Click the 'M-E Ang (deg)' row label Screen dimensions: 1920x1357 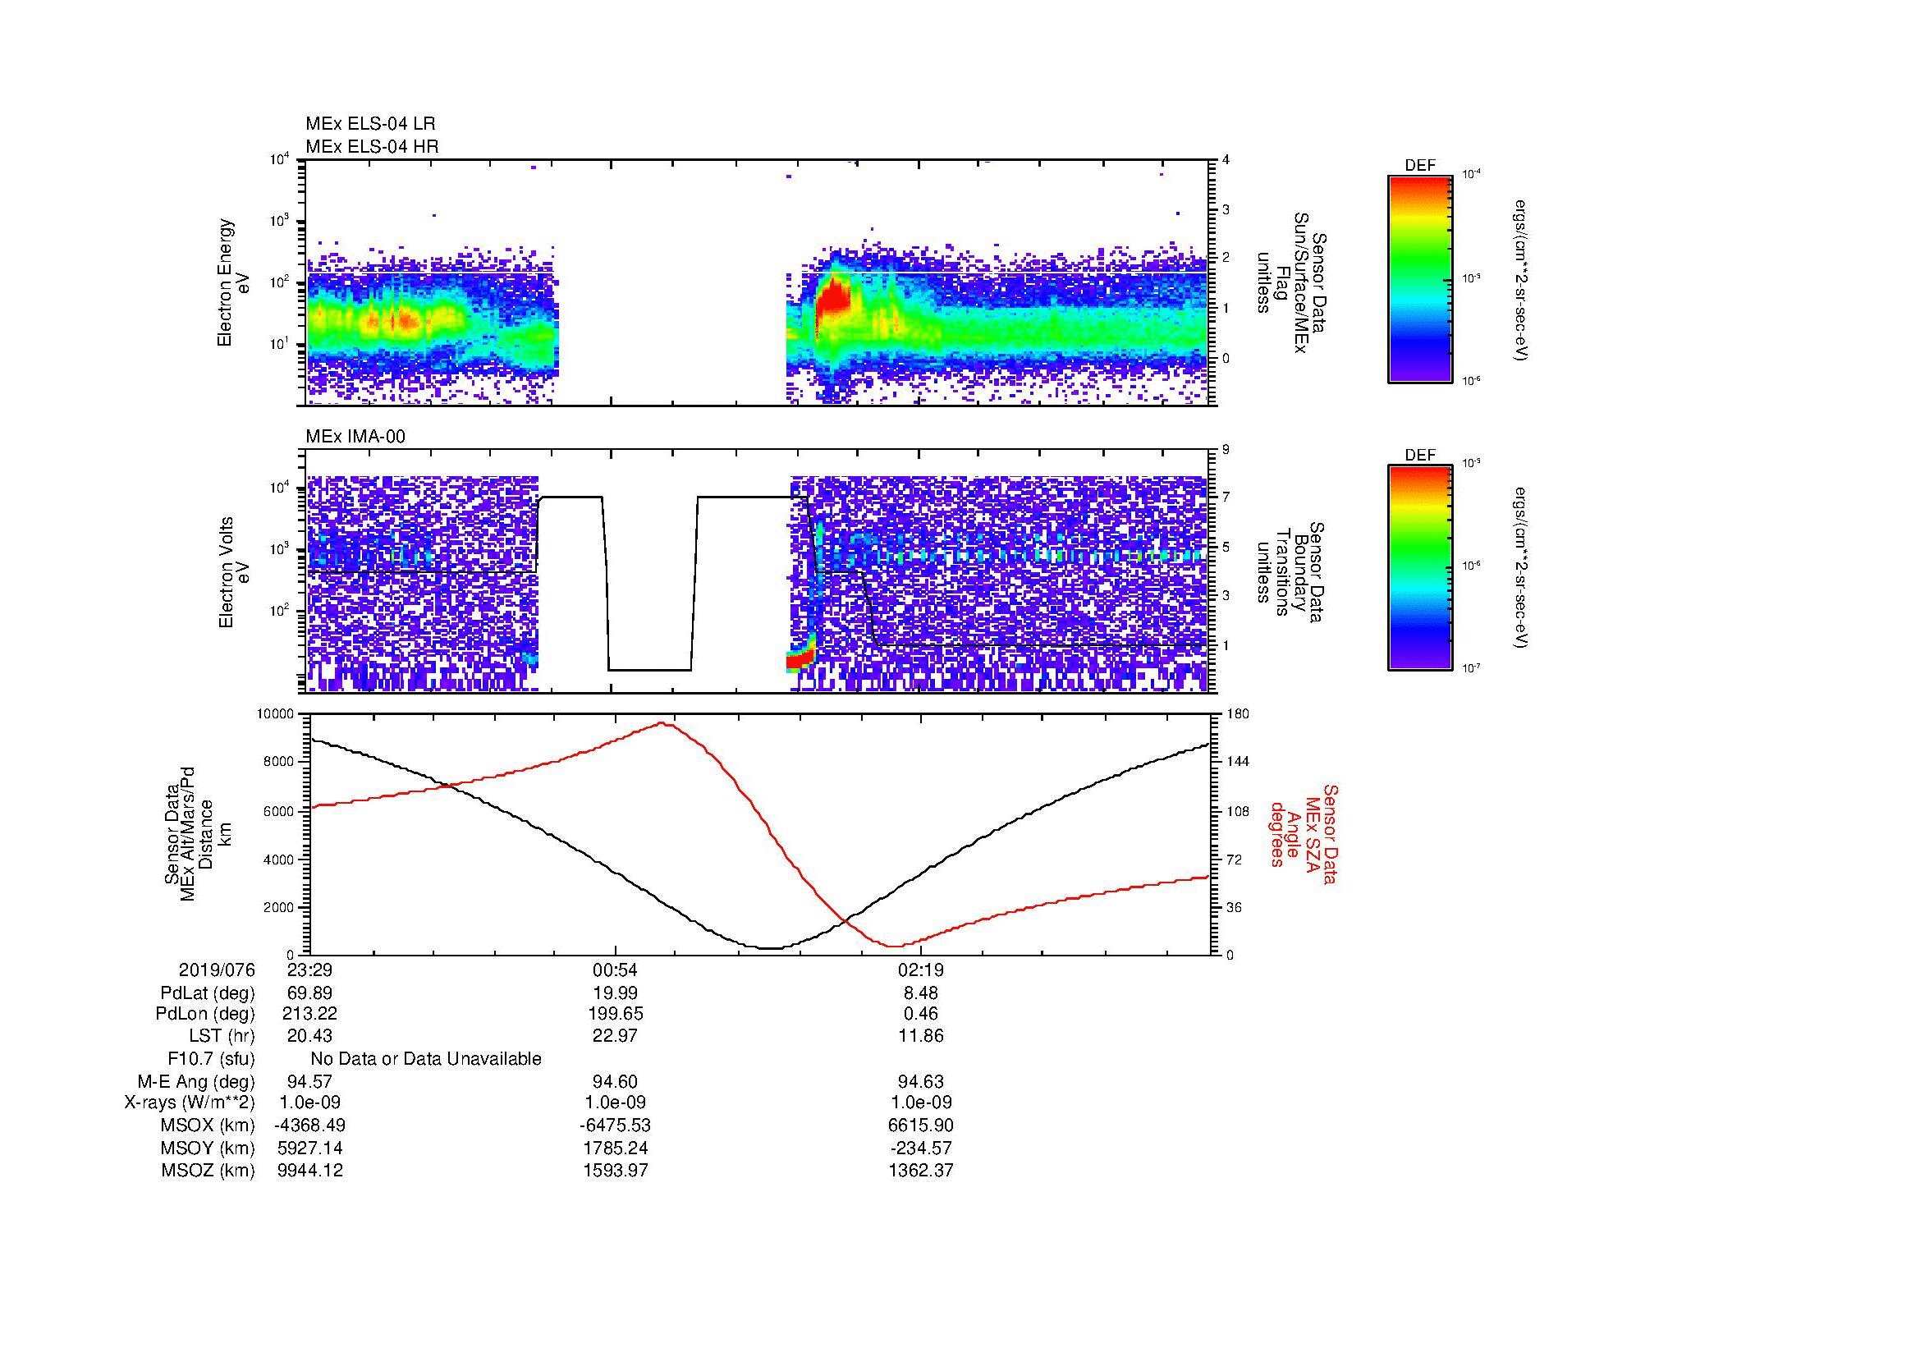coord(196,1082)
